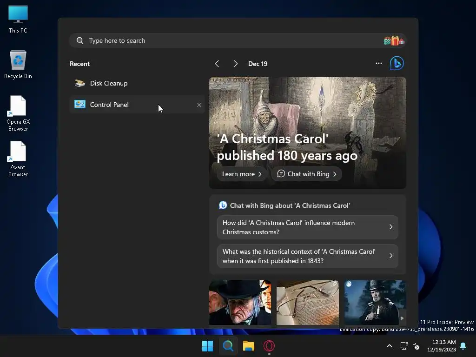Click the Dec 19 date label
The width and height of the screenshot is (476, 357).
coord(258,64)
